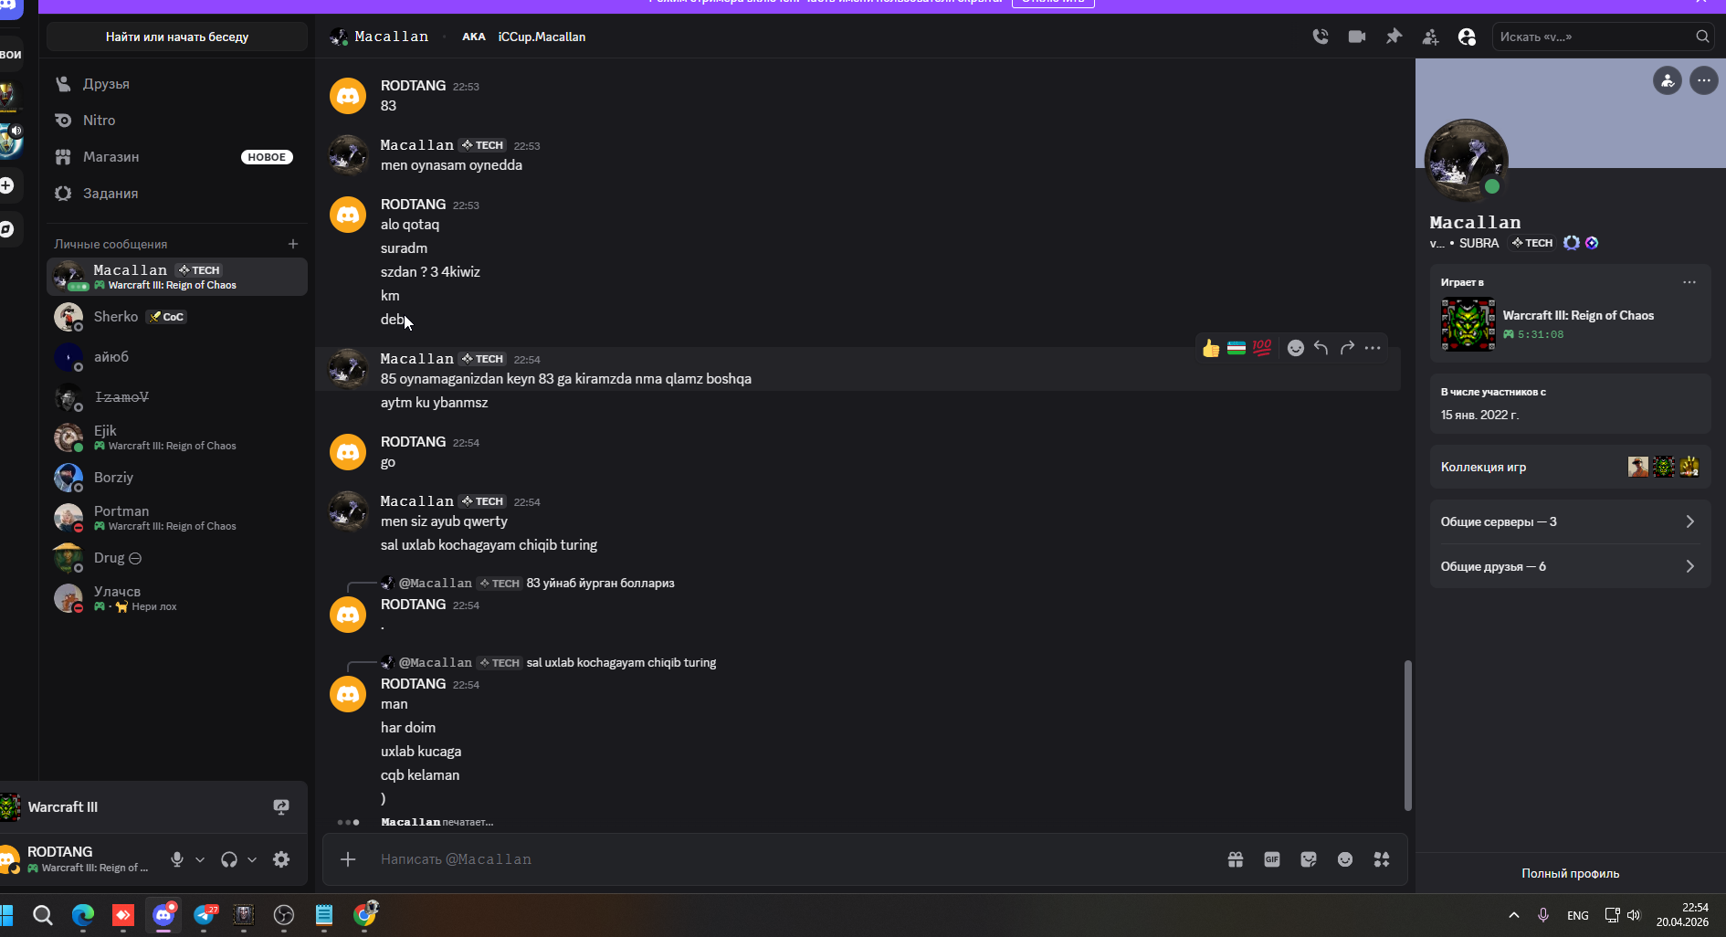
Task: Open the GIF picker
Action: pos(1272,859)
